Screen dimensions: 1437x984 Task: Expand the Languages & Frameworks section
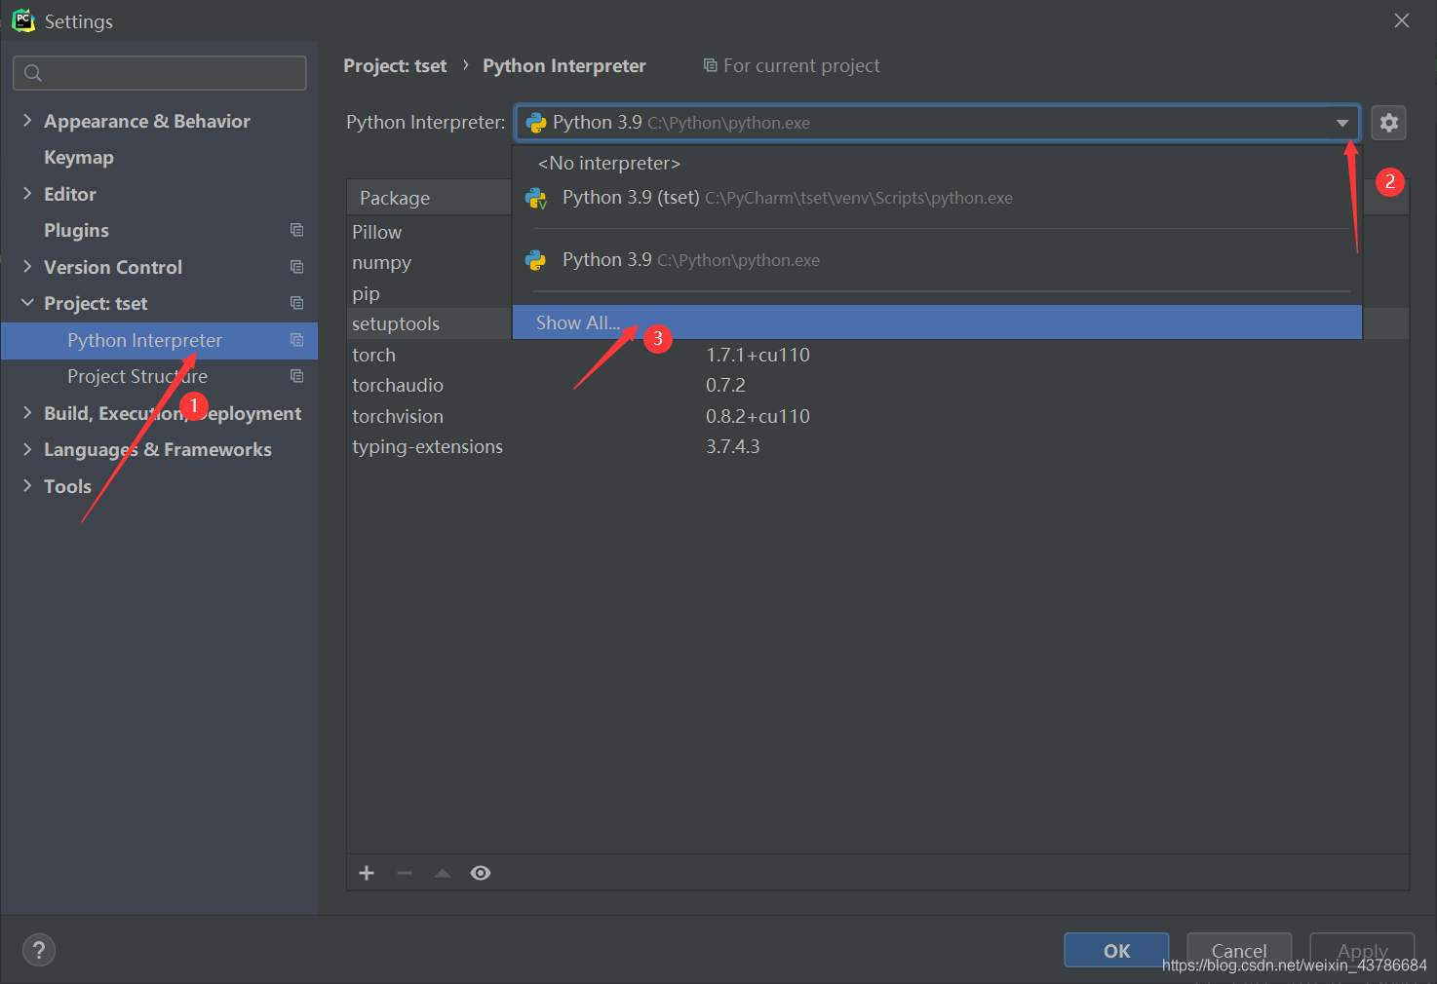click(x=27, y=449)
